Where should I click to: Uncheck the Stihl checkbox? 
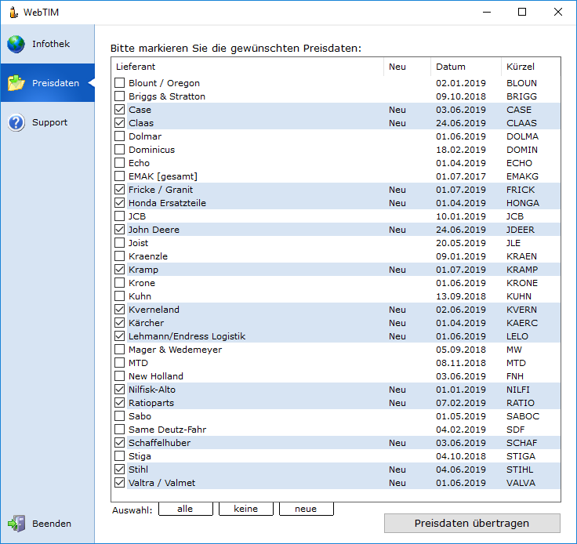[120, 470]
